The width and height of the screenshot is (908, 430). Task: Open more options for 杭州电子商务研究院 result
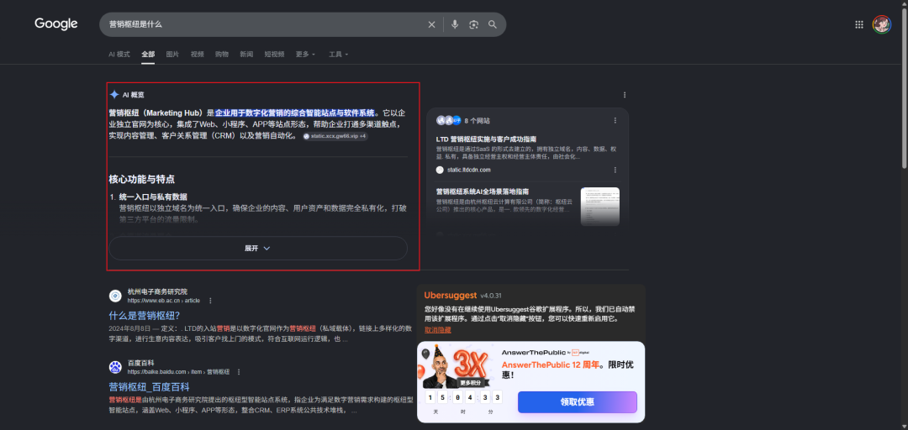pyautogui.click(x=210, y=301)
